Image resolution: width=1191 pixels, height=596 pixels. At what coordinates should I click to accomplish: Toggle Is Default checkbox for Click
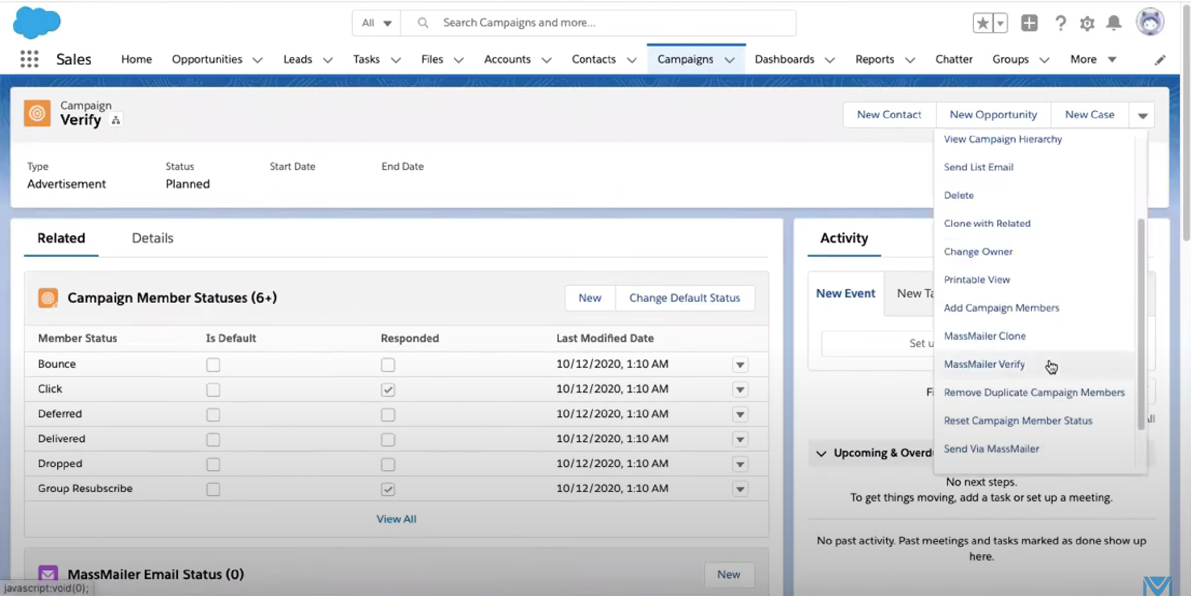(x=213, y=389)
